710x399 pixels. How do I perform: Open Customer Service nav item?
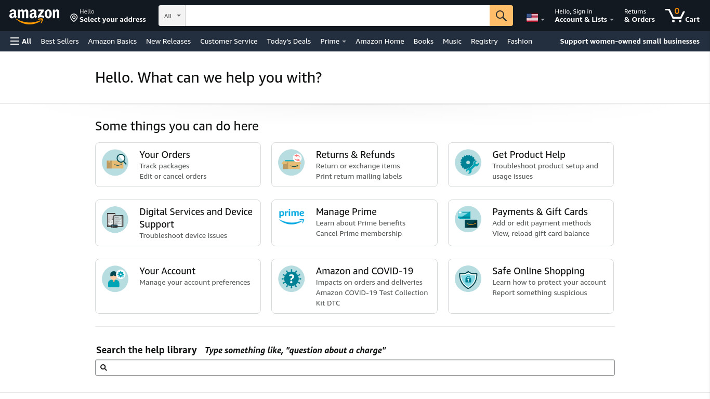pyautogui.click(x=229, y=41)
